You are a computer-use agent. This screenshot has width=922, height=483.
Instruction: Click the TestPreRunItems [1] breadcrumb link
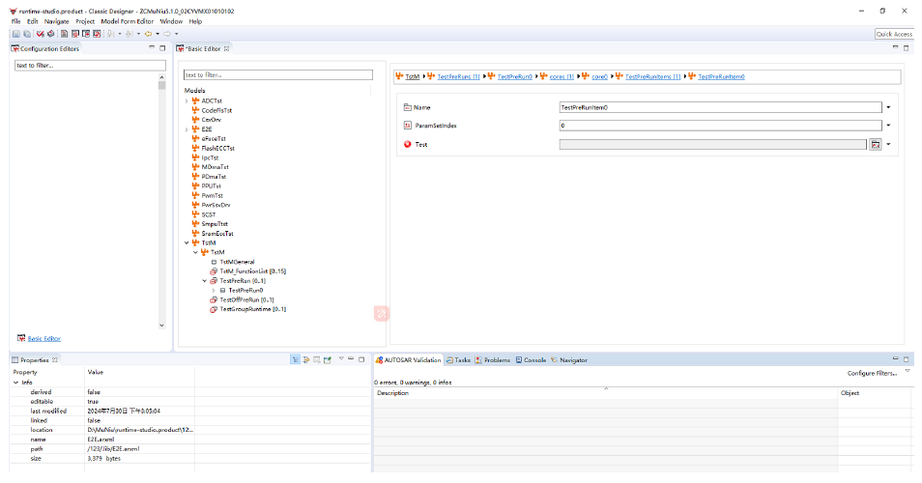pos(652,77)
